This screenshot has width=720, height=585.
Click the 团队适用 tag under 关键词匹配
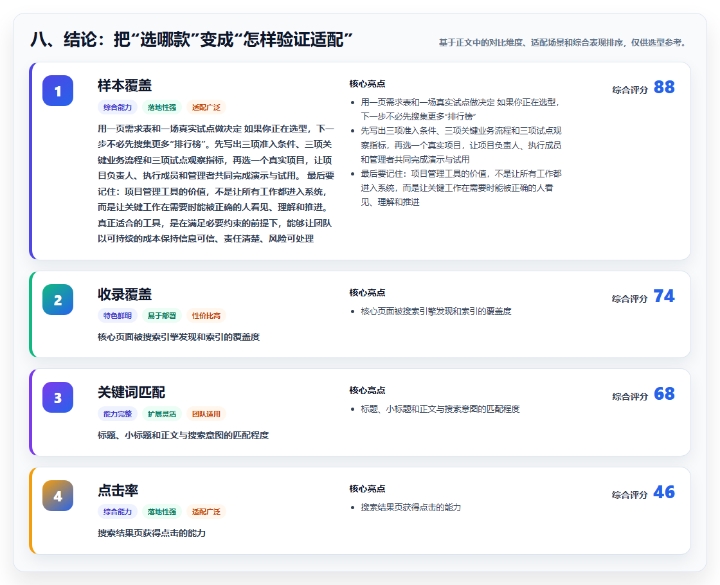[x=206, y=414]
